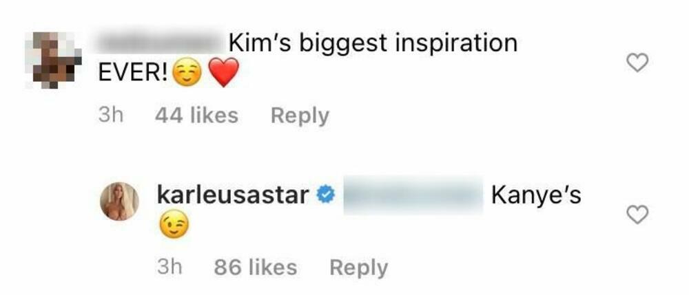View the 44 likes list
This screenshot has height=295, width=689.
point(196,116)
